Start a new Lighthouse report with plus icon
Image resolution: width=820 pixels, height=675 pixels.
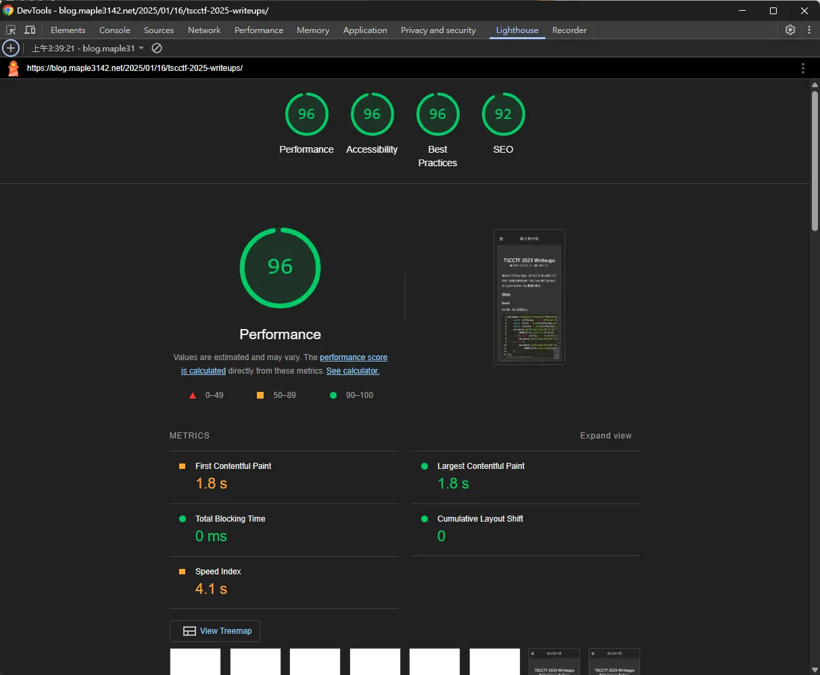coord(10,48)
